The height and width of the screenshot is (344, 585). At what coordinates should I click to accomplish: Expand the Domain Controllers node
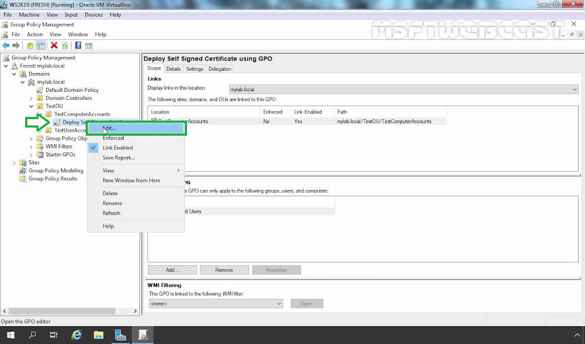point(31,98)
